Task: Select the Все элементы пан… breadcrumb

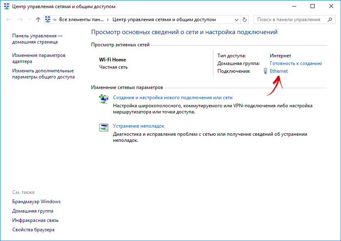Action: pos(81,20)
